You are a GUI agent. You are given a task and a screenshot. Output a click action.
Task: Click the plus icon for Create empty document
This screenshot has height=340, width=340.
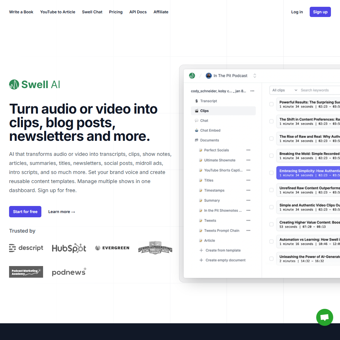click(201, 260)
